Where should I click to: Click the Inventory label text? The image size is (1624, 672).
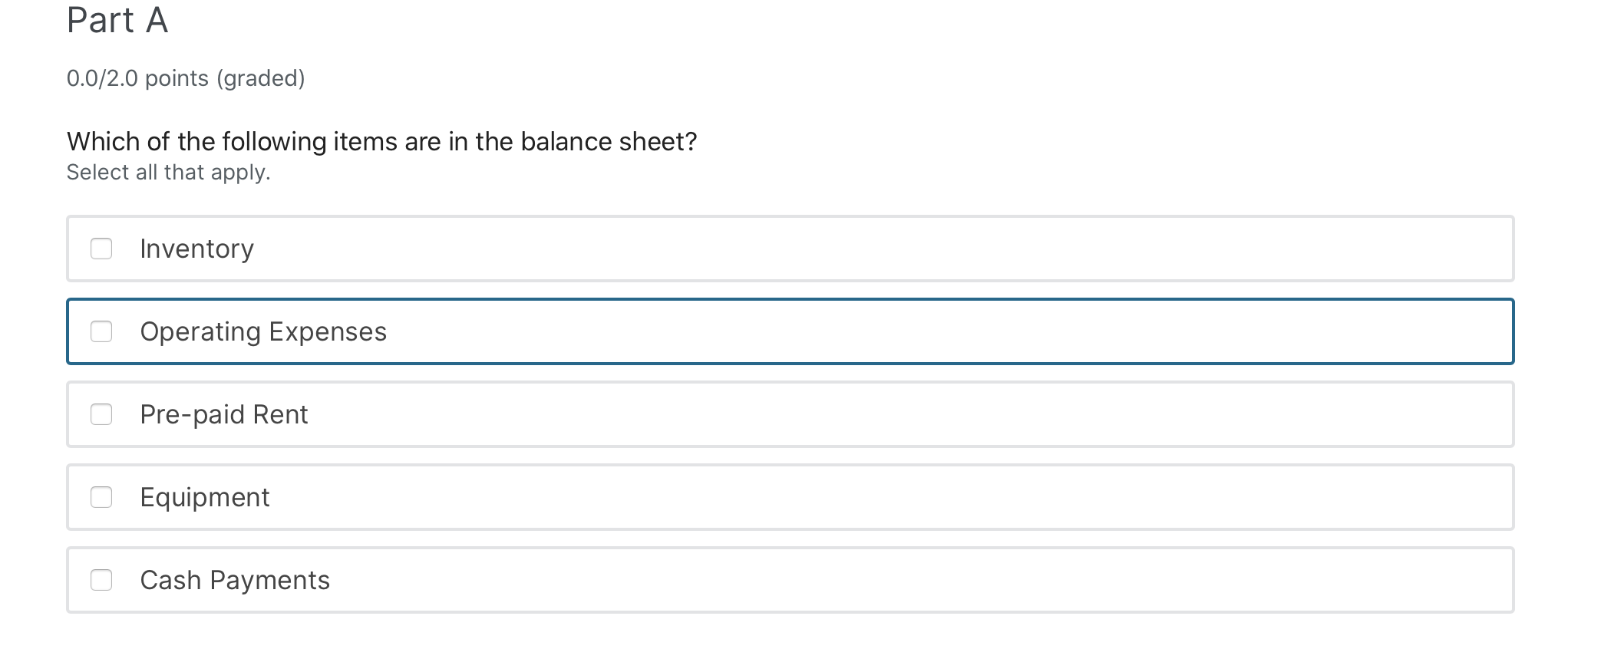coord(196,249)
